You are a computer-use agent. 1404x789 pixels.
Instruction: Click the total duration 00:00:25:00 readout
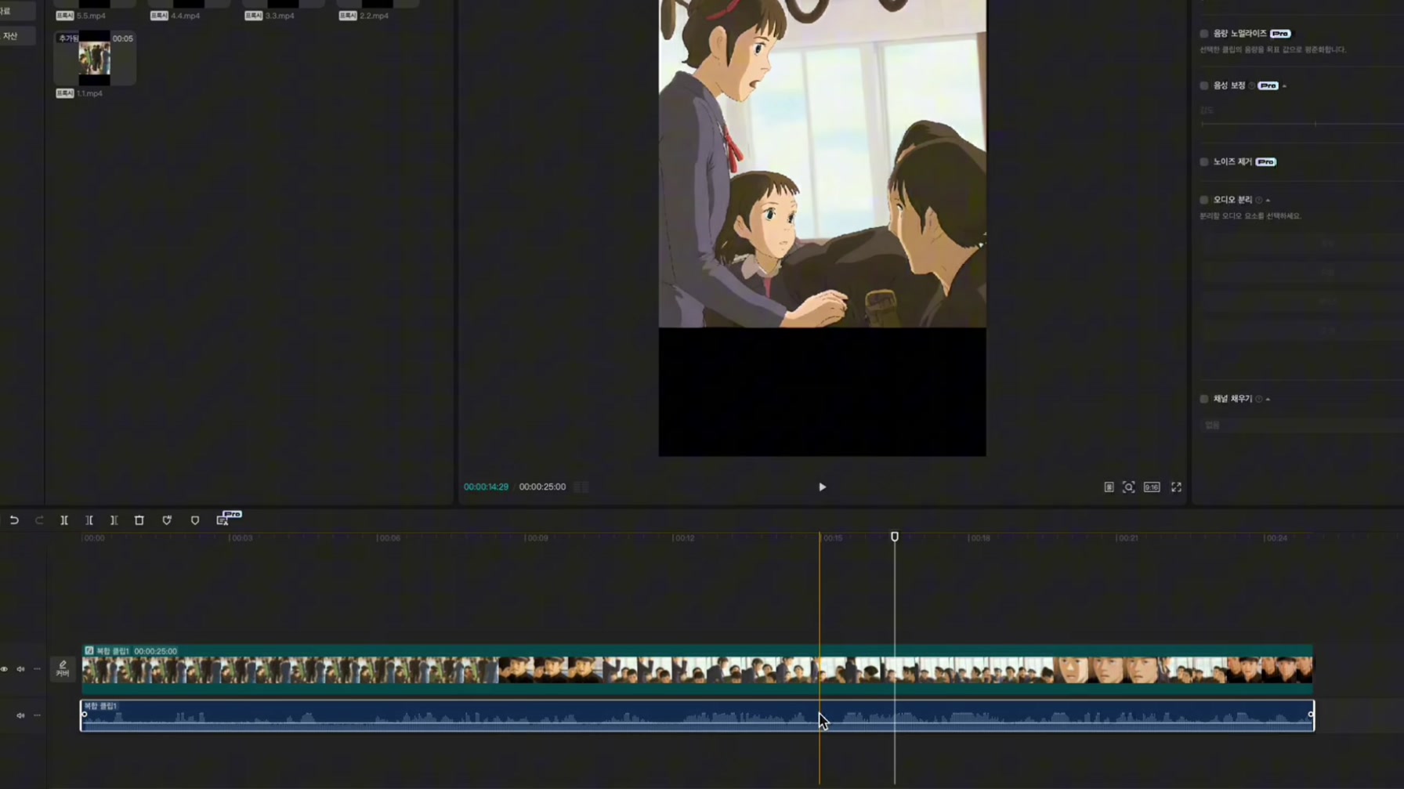tap(542, 487)
